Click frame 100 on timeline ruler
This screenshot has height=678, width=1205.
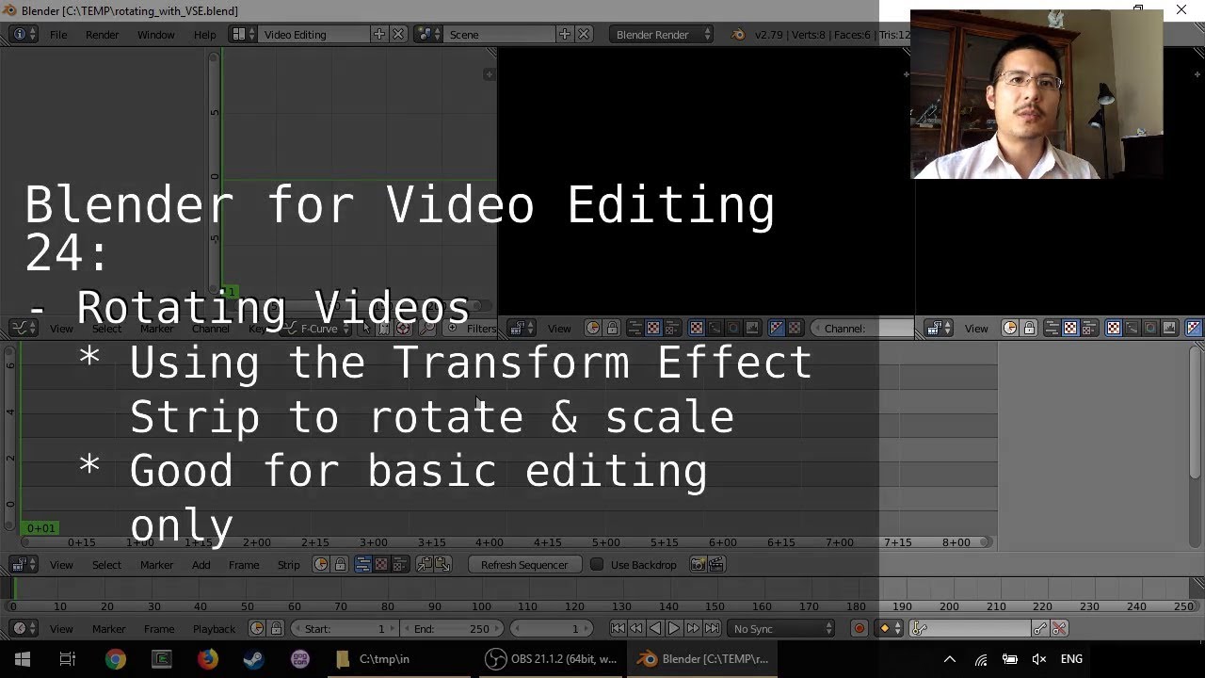coord(481,606)
